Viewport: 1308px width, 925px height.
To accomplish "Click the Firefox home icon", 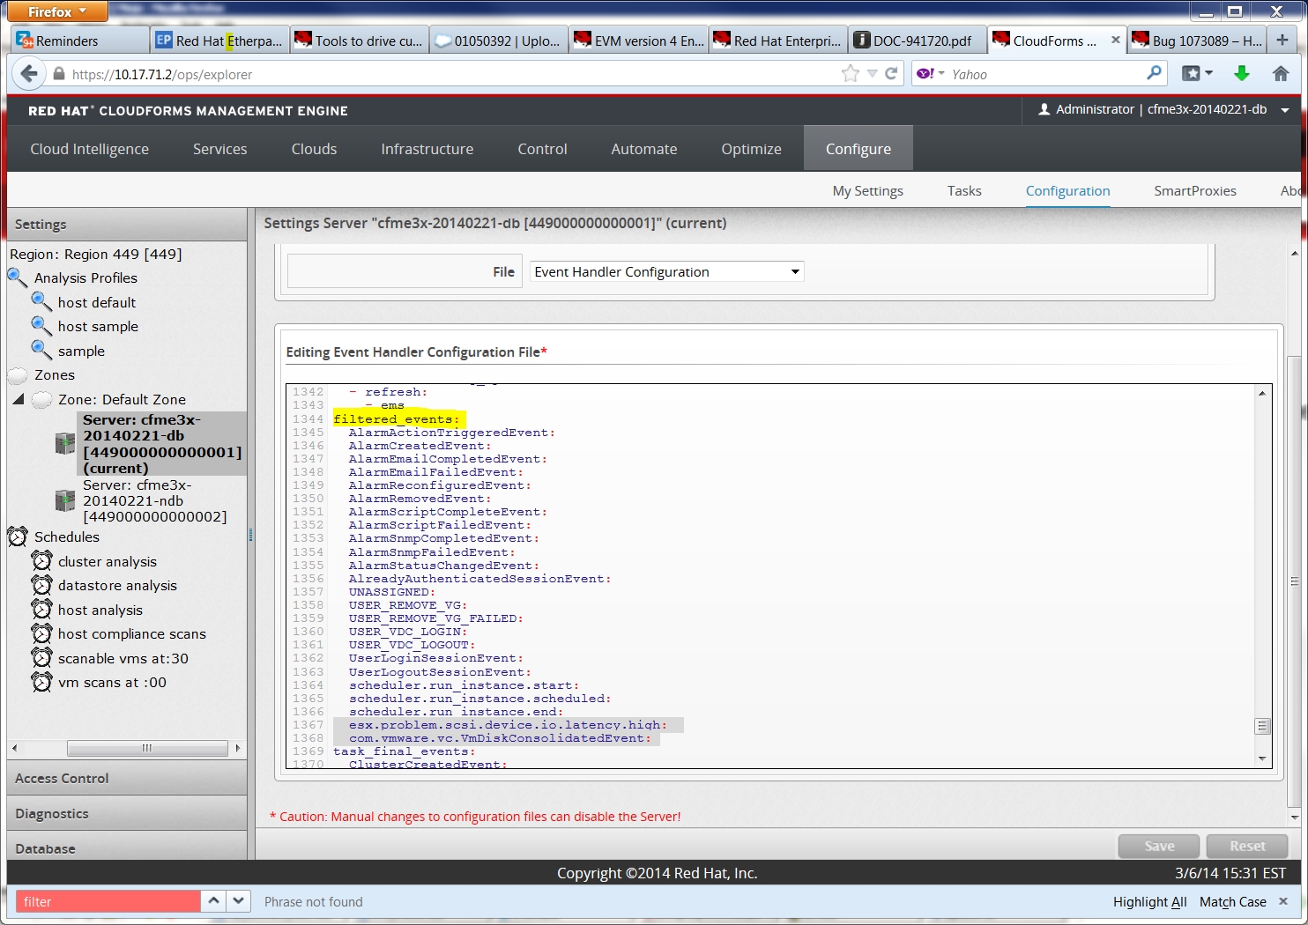I will click(x=1280, y=74).
